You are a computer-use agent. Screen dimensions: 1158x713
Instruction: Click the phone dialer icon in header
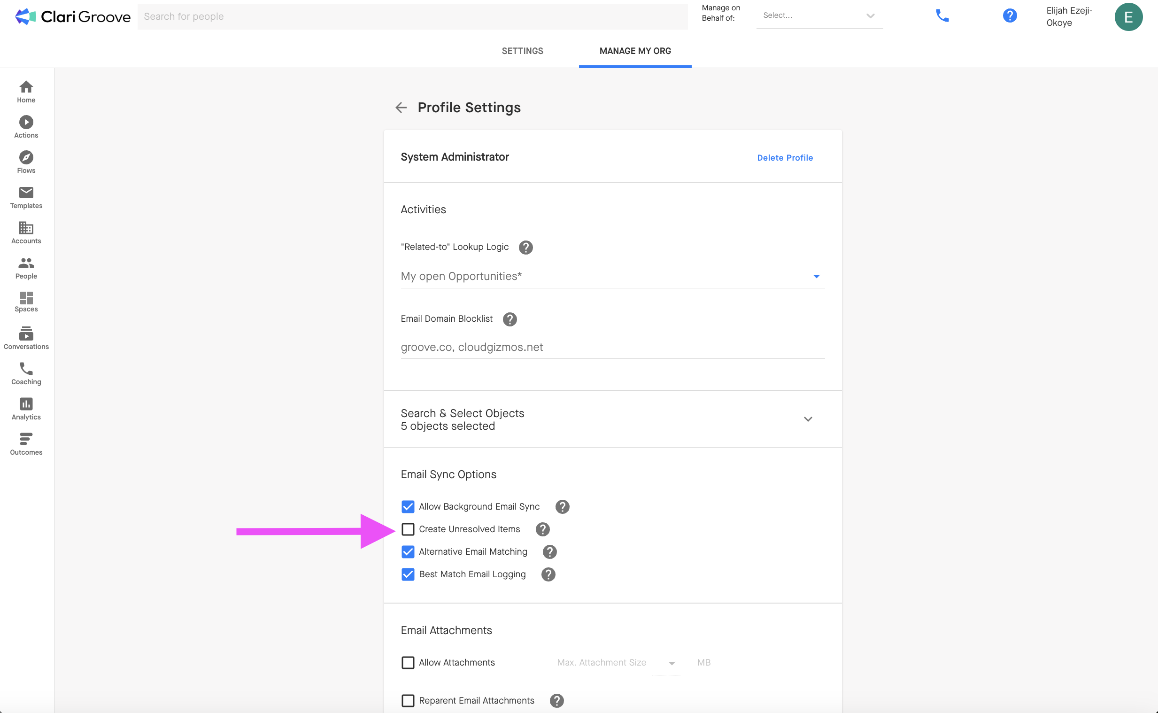pos(942,16)
